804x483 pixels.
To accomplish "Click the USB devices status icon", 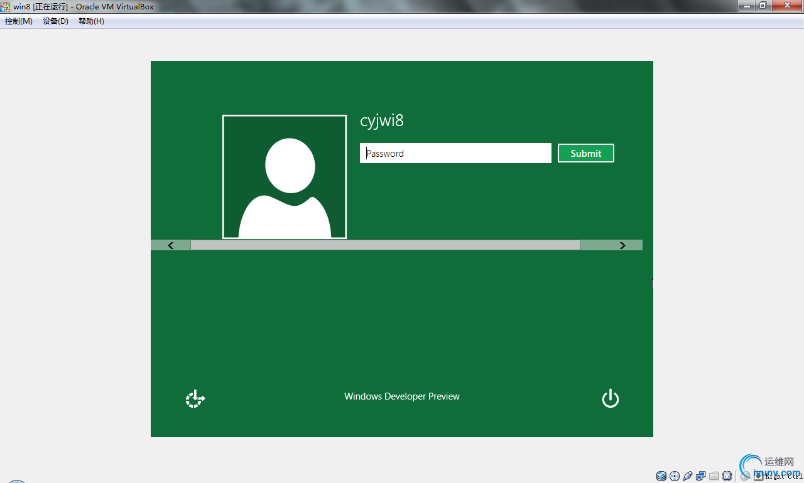I will click(x=688, y=476).
